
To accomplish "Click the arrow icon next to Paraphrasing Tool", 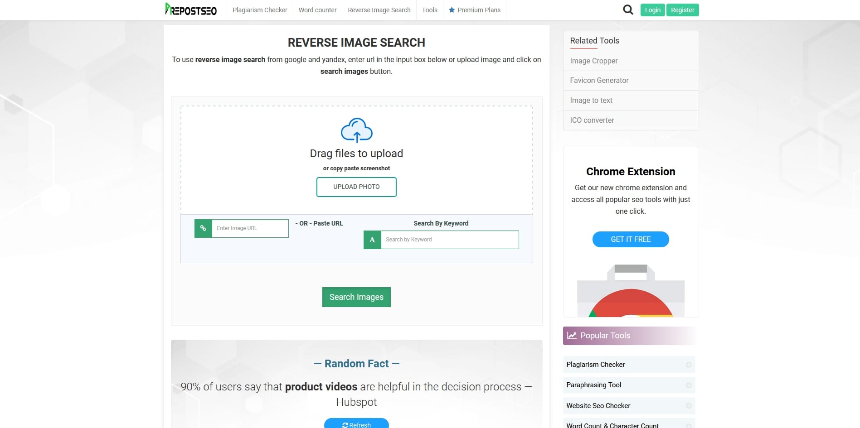I will pyautogui.click(x=688, y=385).
